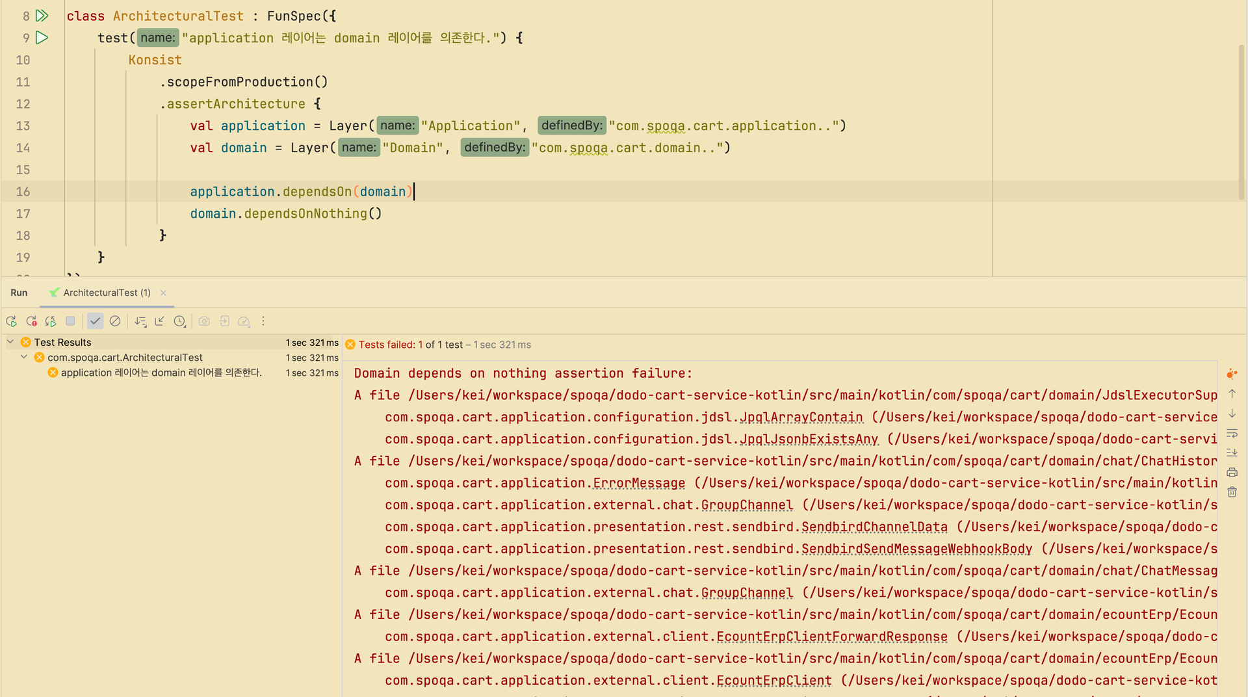Click dependsOn call on line 16

[317, 192]
